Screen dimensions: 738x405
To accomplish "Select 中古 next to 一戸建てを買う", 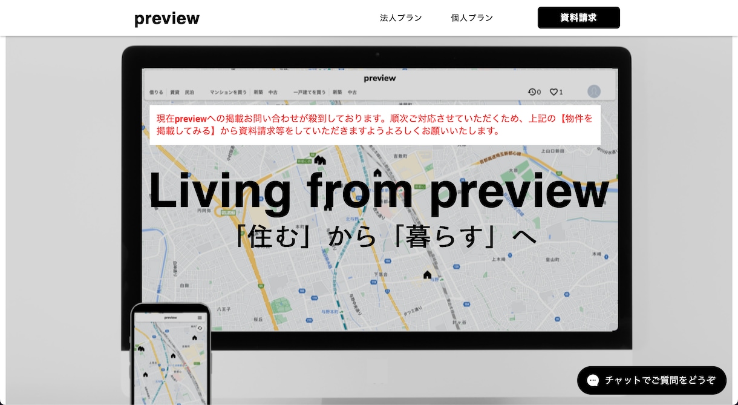I will click(351, 93).
